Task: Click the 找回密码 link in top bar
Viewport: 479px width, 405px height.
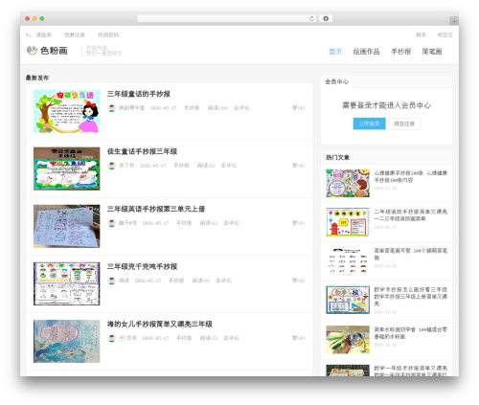Action: [108, 34]
